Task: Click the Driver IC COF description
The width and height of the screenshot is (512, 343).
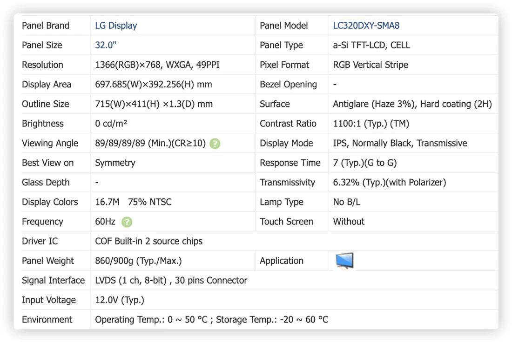Action: click(x=148, y=241)
